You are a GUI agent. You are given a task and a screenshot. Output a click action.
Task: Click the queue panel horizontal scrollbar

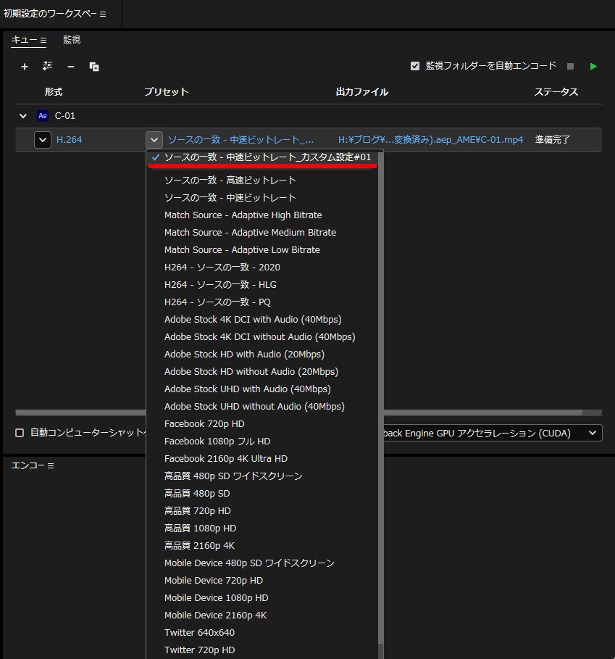(80, 412)
